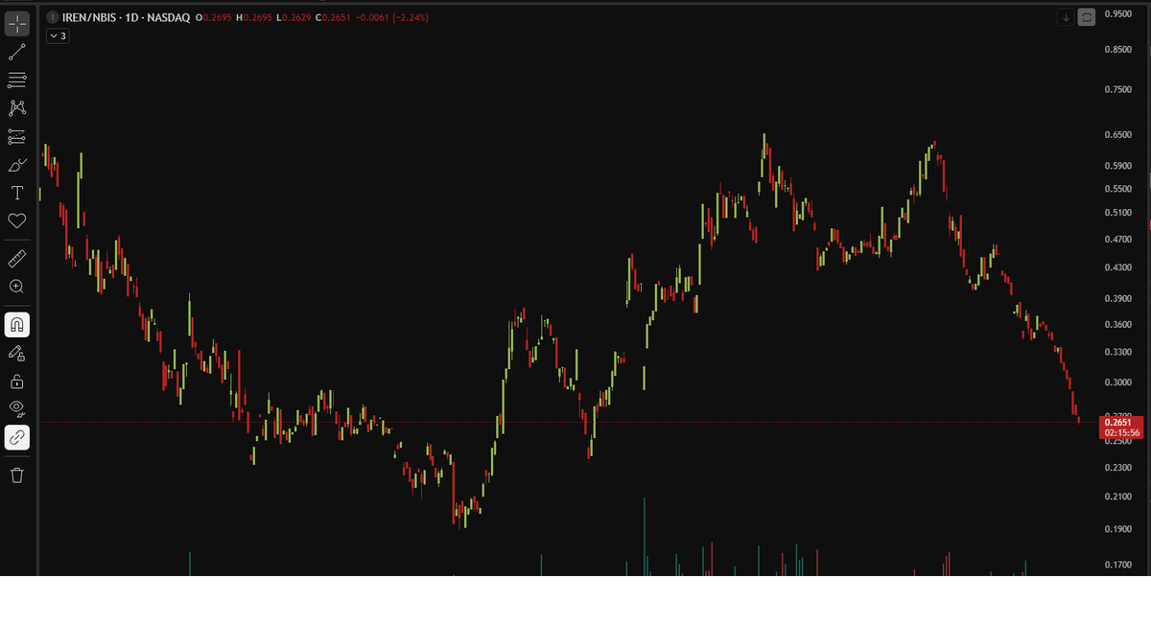The image size is (1151, 625).
Task: Expand the collapsed indicators legend showing 3
Action: [x=58, y=35]
